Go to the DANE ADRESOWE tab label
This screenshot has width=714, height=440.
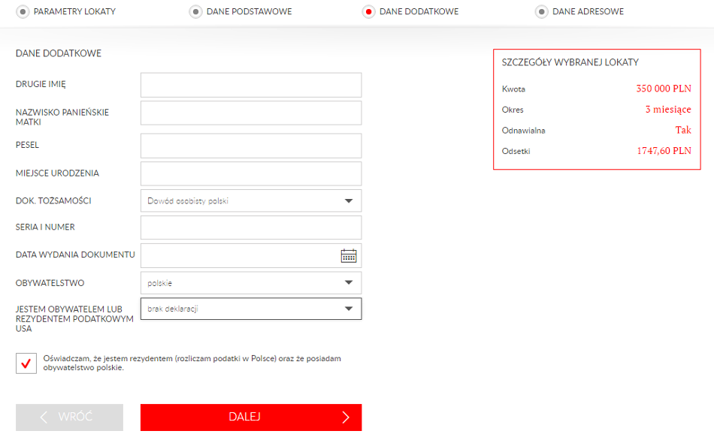[x=588, y=11]
